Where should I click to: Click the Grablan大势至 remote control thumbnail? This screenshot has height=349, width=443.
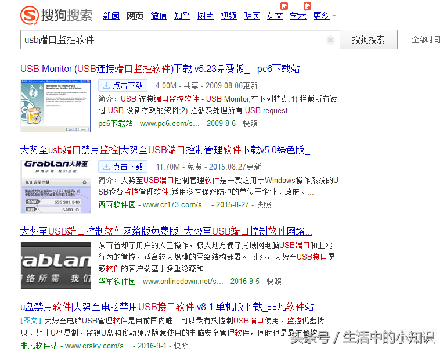[x=56, y=187]
